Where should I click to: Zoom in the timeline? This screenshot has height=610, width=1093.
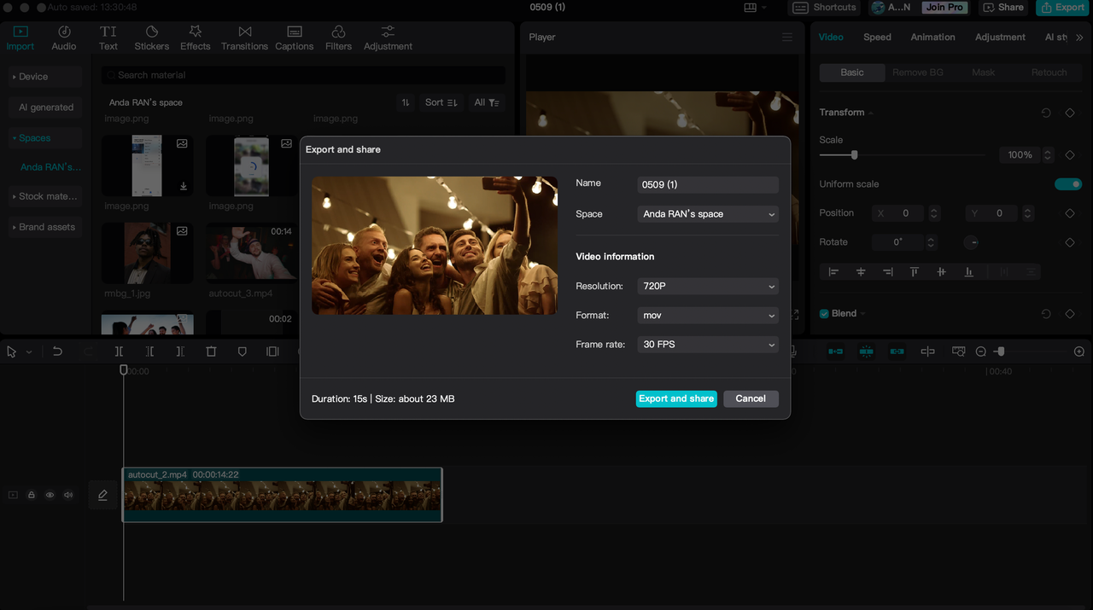click(1079, 351)
